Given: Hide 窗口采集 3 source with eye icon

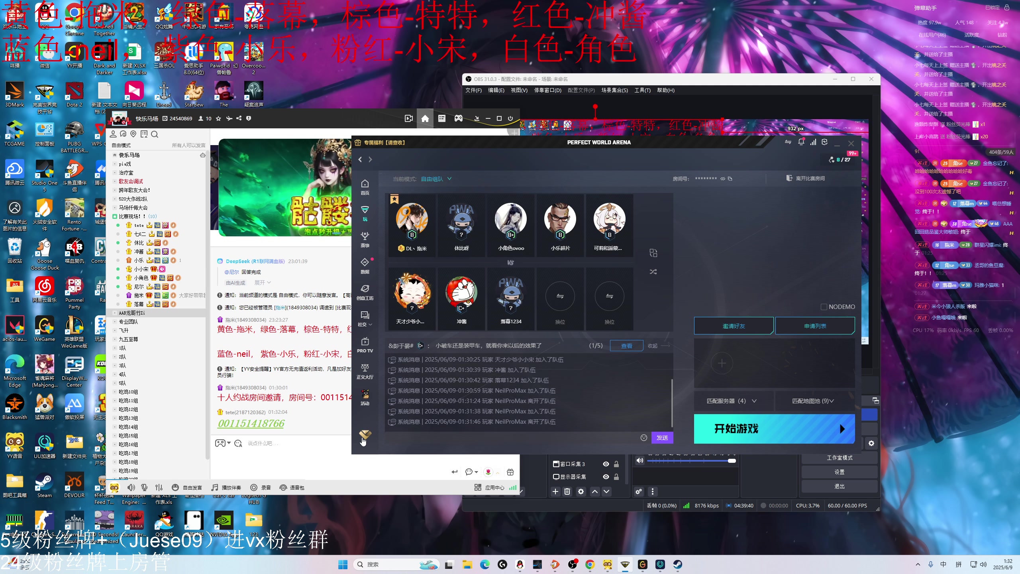Looking at the screenshot, I should click(x=606, y=464).
